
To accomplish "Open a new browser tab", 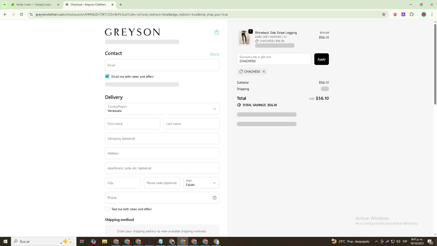I will 121,5.
